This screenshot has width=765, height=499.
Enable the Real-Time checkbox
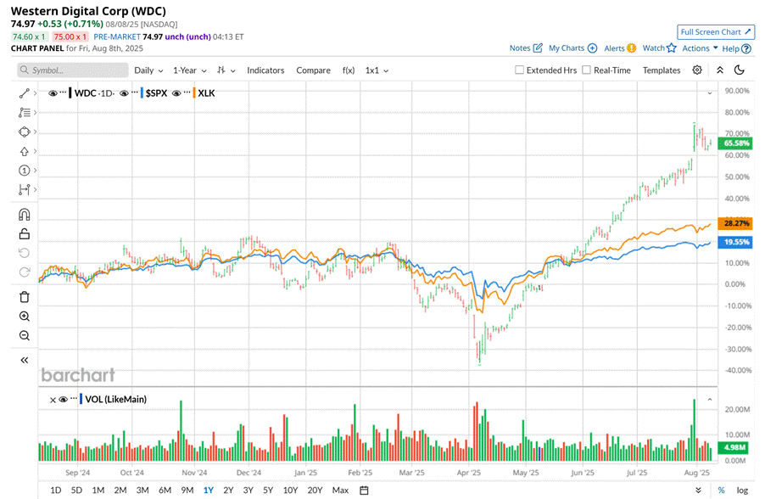click(x=586, y=70)
